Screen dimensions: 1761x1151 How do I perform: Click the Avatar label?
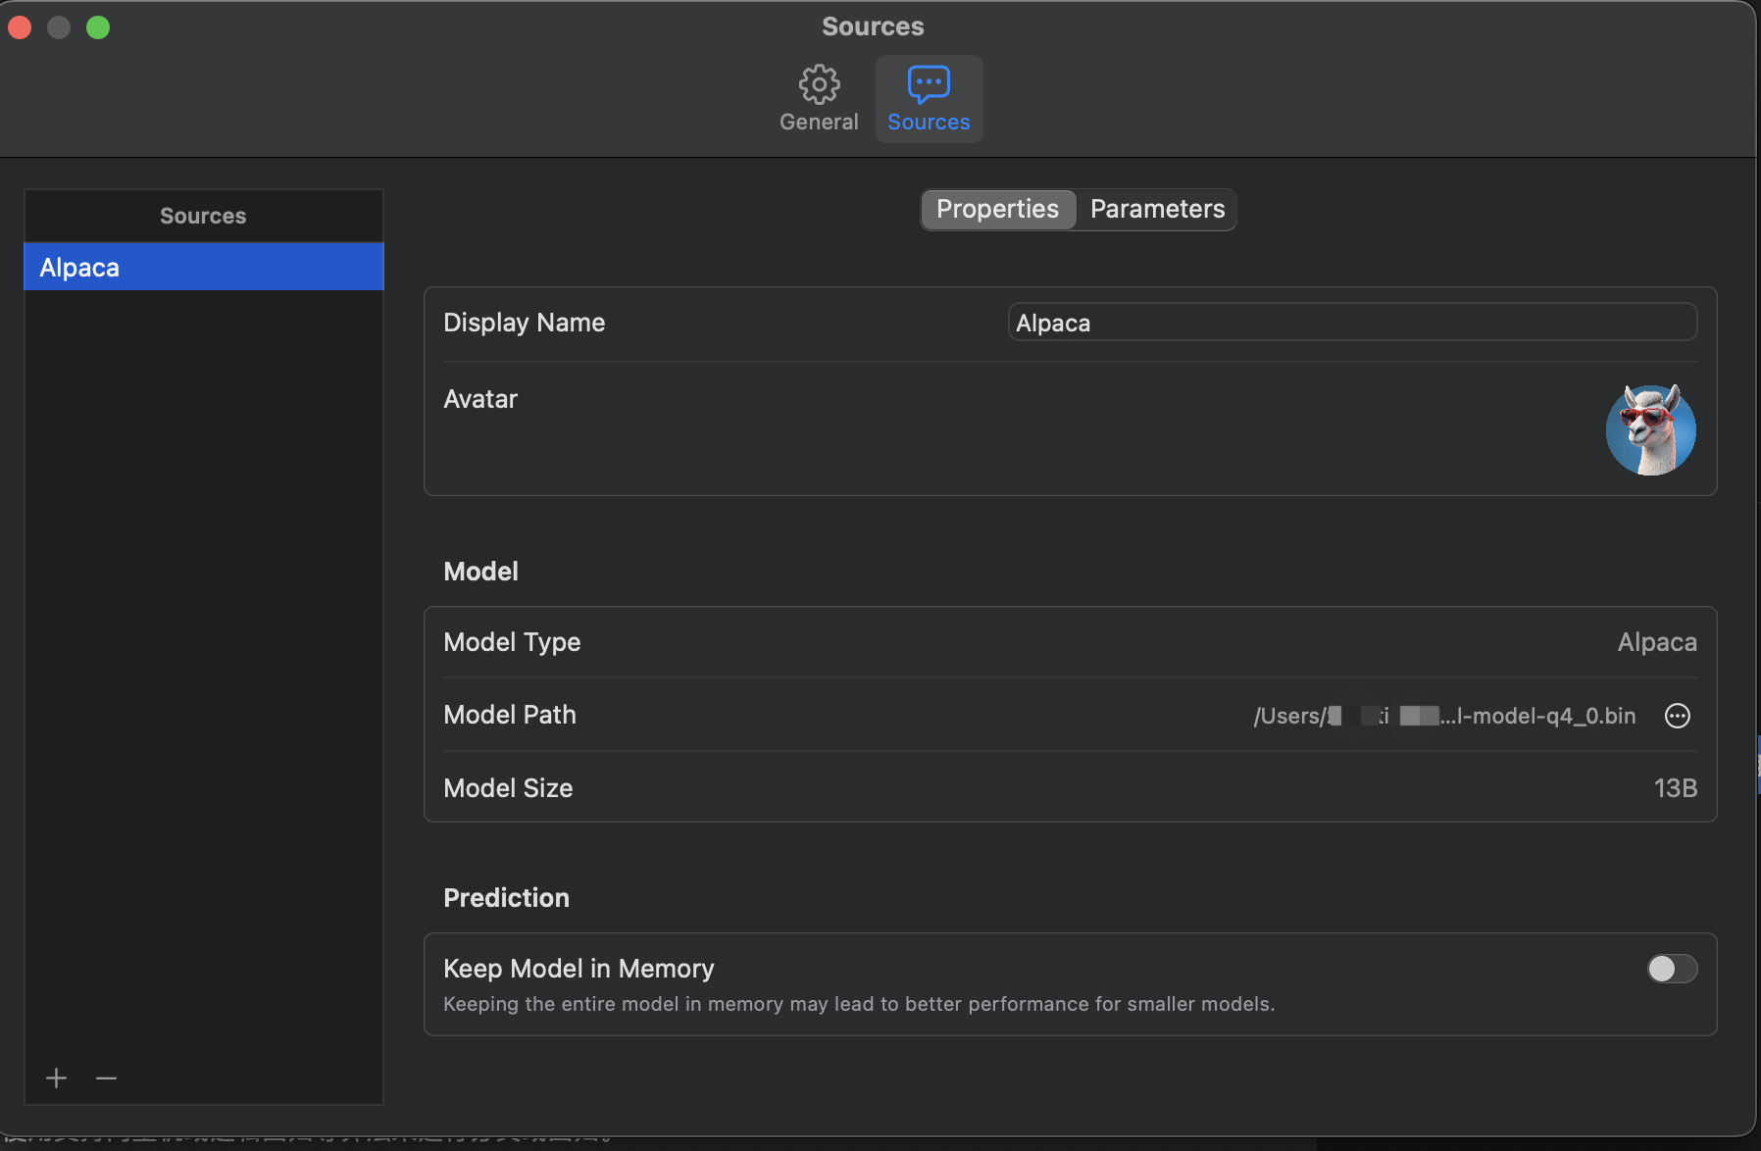[x=480, y=399]
